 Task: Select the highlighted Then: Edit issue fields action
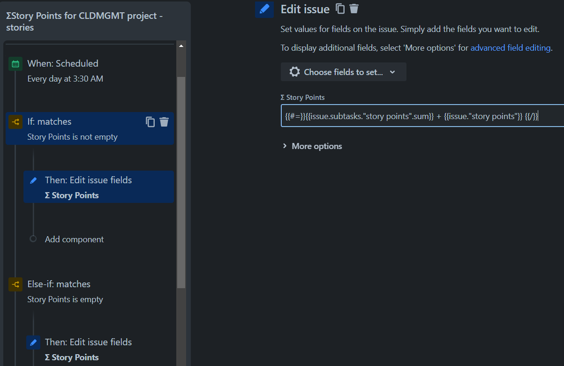pyautogui.click(x=99, y=187)
